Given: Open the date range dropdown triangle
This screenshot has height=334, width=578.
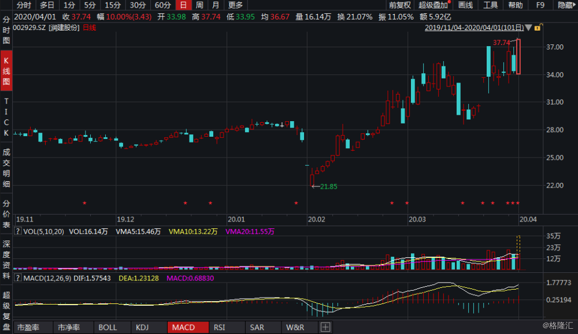Looking at the screenshot, I should click(x=528, y=25).
